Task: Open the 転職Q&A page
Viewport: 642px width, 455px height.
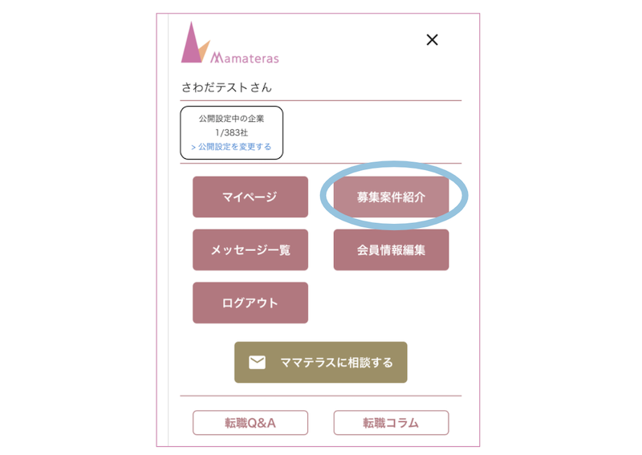Action: [x=250, y=423]
